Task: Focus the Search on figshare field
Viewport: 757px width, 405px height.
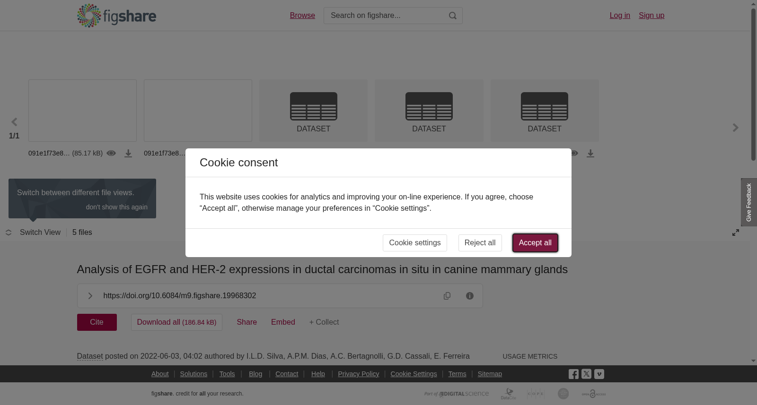Action: click(x=386, y=16)
